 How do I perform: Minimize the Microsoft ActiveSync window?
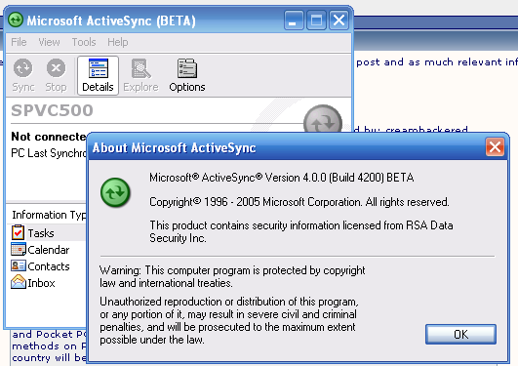click(294, 20)
